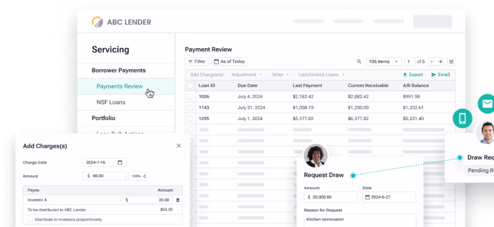Viewport: 494px width, 227px height.
Task: Go to previous page arrow
Action: [x=432, y=62]
